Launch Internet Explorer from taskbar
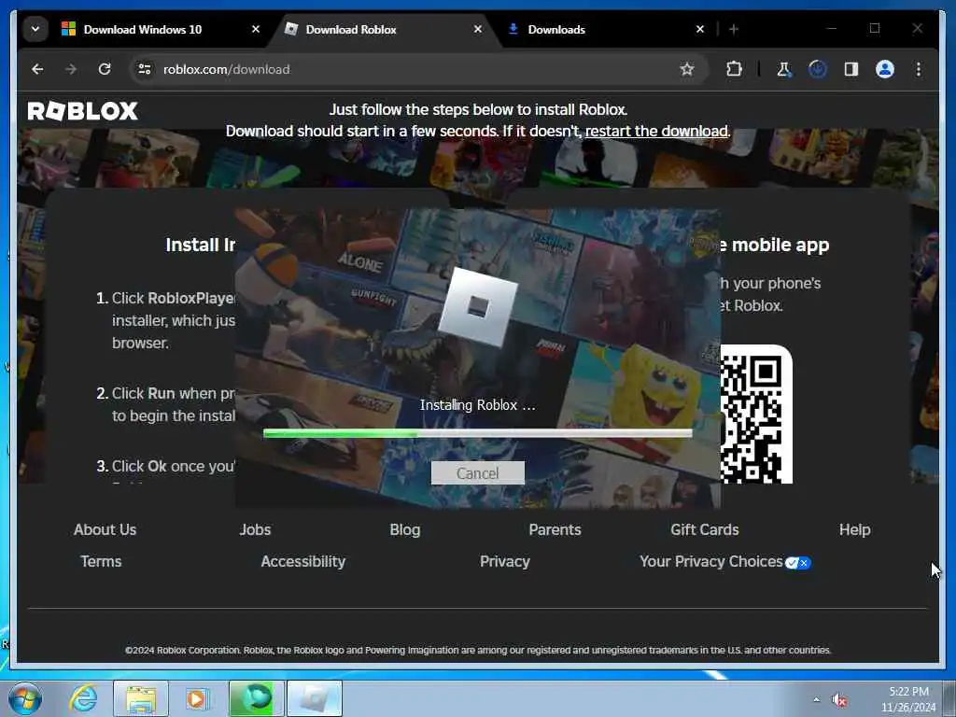Image resolution: width=956 pixels, height=717 pixels. click(x=83, y=698)
